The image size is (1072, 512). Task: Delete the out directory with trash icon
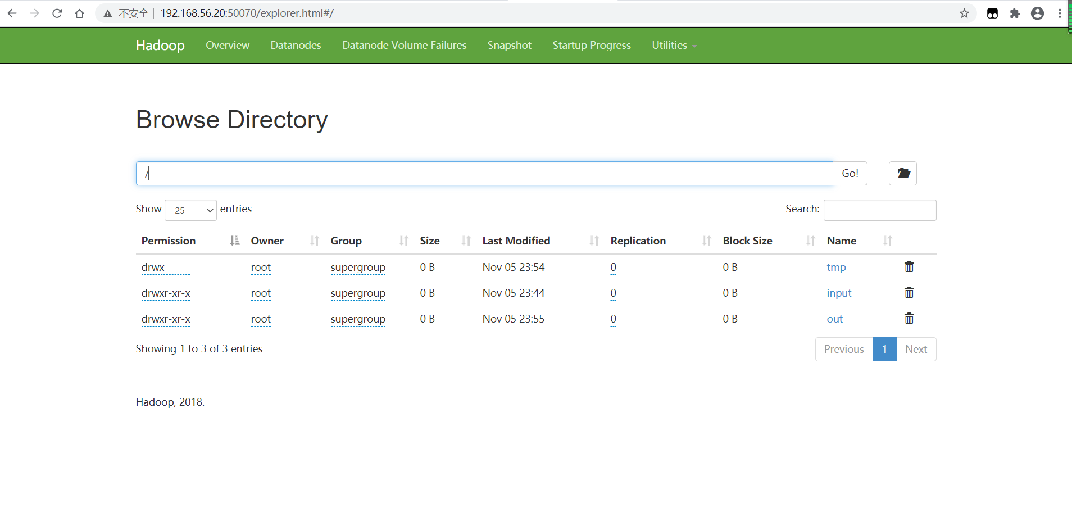909,318
